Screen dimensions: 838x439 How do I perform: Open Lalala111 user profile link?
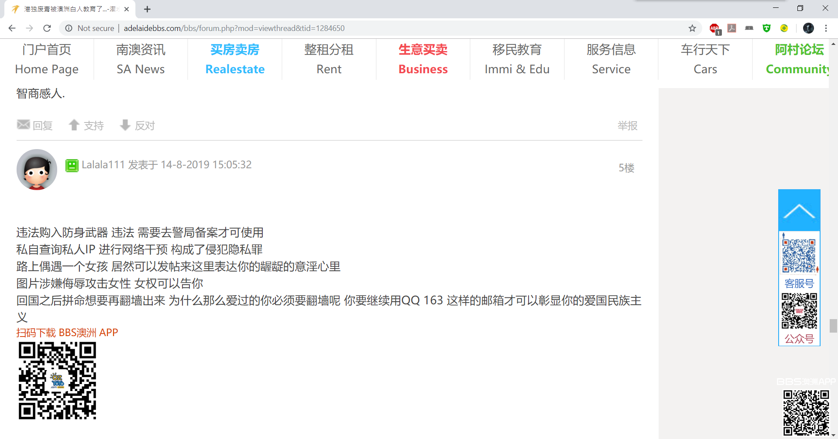coord(103,165)
